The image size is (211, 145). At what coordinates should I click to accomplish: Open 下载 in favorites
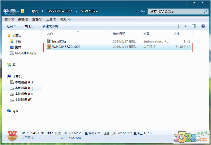[18, 42]
